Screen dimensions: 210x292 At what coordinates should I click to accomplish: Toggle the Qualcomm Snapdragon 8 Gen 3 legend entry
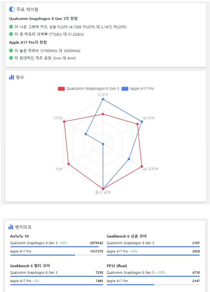click(x=89, y=89)
